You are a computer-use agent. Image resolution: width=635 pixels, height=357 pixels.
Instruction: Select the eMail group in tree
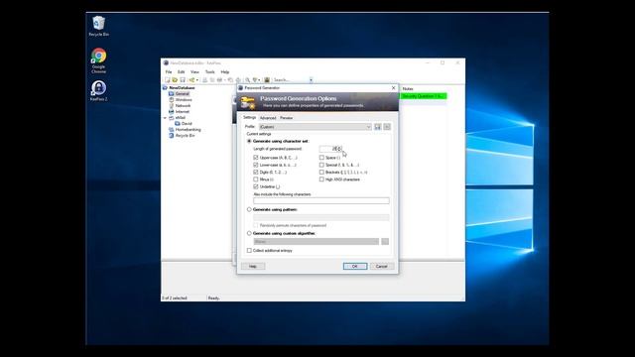pyautogui.click(x=181, y=117)
